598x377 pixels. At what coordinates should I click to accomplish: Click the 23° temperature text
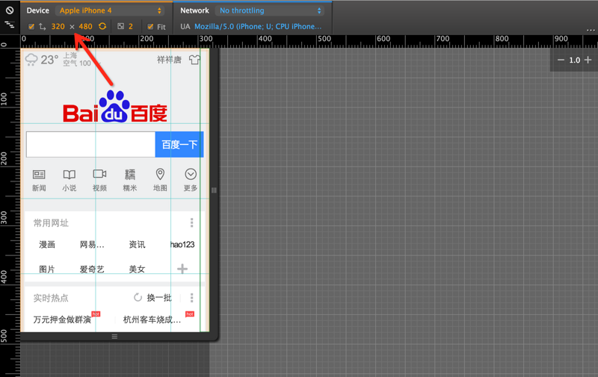pyautogui.click(x=49, y=60)
